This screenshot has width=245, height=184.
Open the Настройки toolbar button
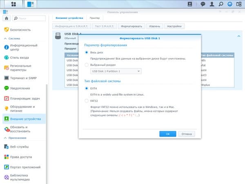pyautogui.click(x=174, y=26)
